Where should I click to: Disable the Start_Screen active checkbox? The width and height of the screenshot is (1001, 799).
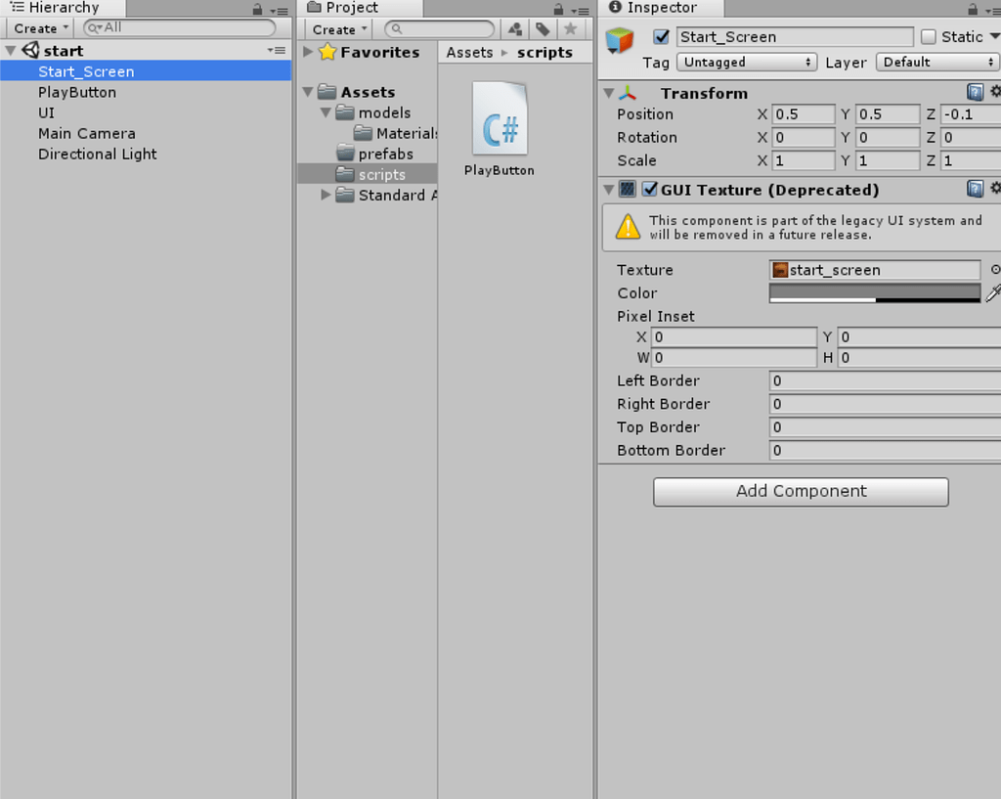click(660, 36)
